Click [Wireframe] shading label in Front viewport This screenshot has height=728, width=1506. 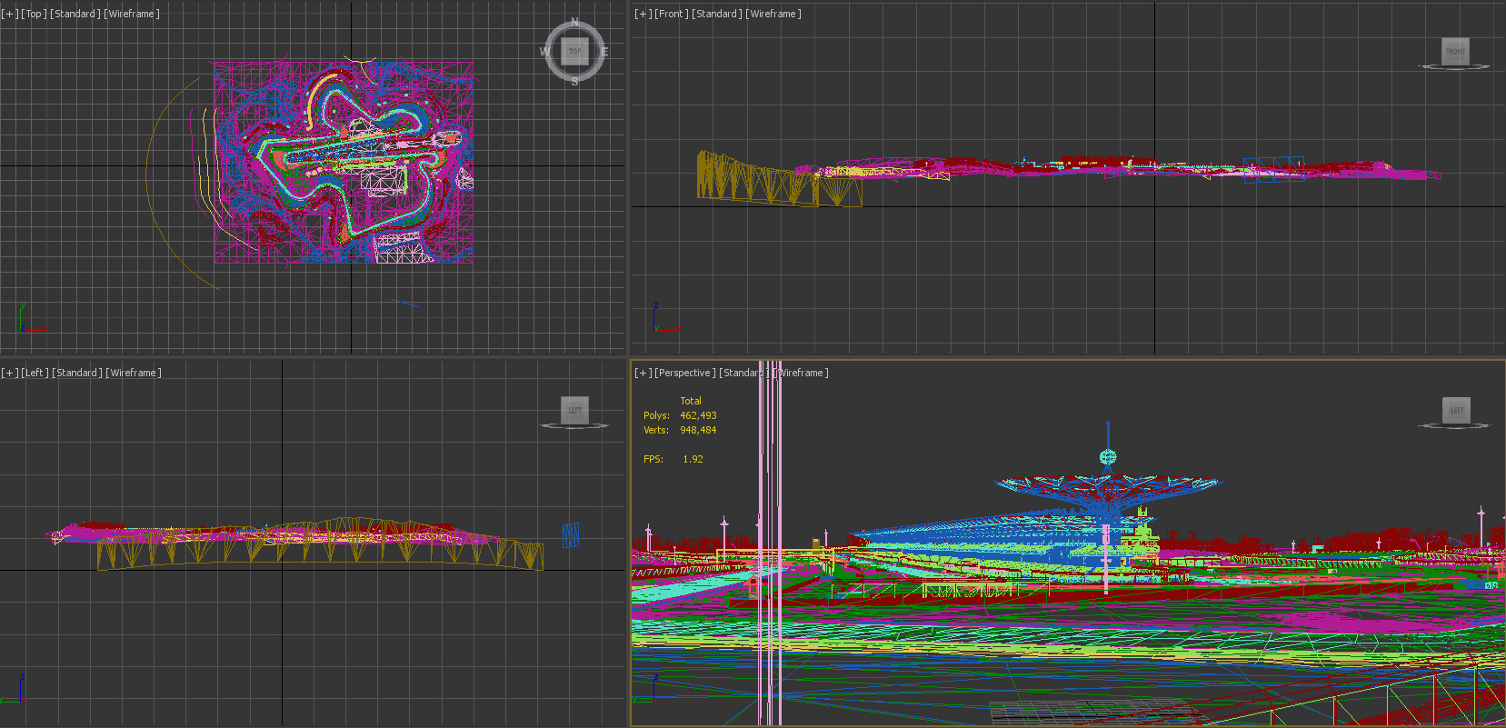click(773, 14)
